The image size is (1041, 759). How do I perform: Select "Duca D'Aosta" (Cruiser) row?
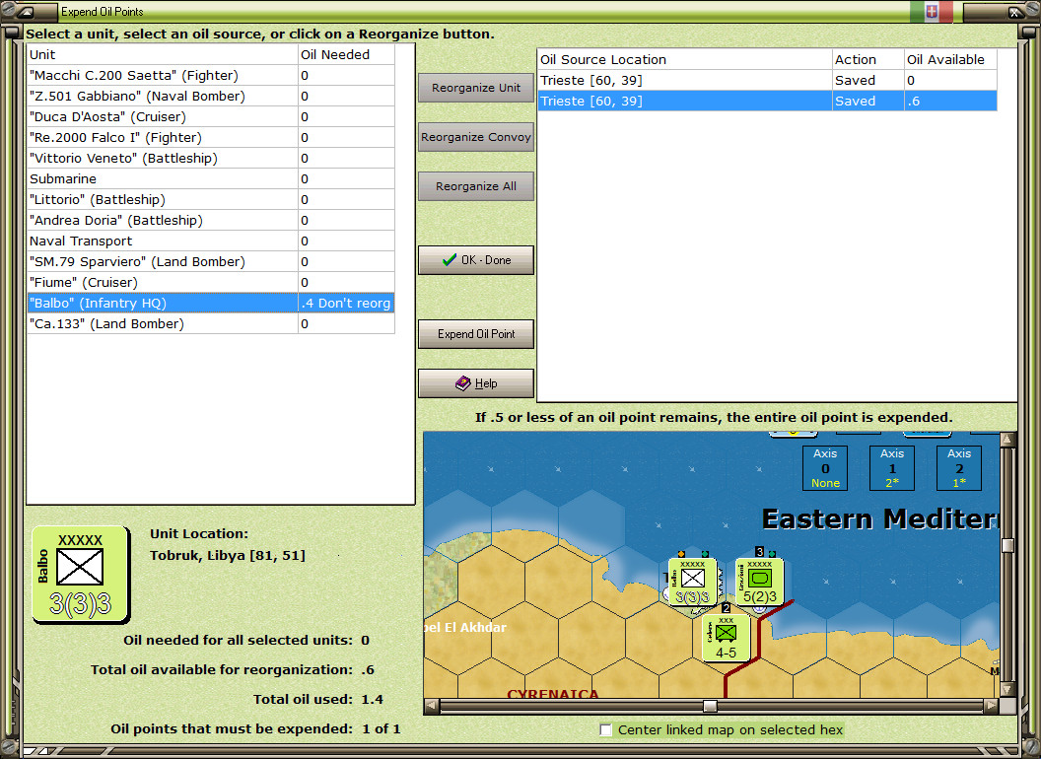211,116
